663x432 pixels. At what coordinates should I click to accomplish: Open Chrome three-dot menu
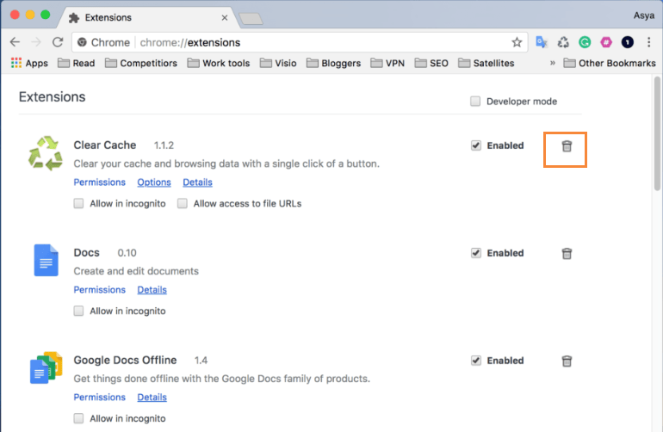[648, 42]
